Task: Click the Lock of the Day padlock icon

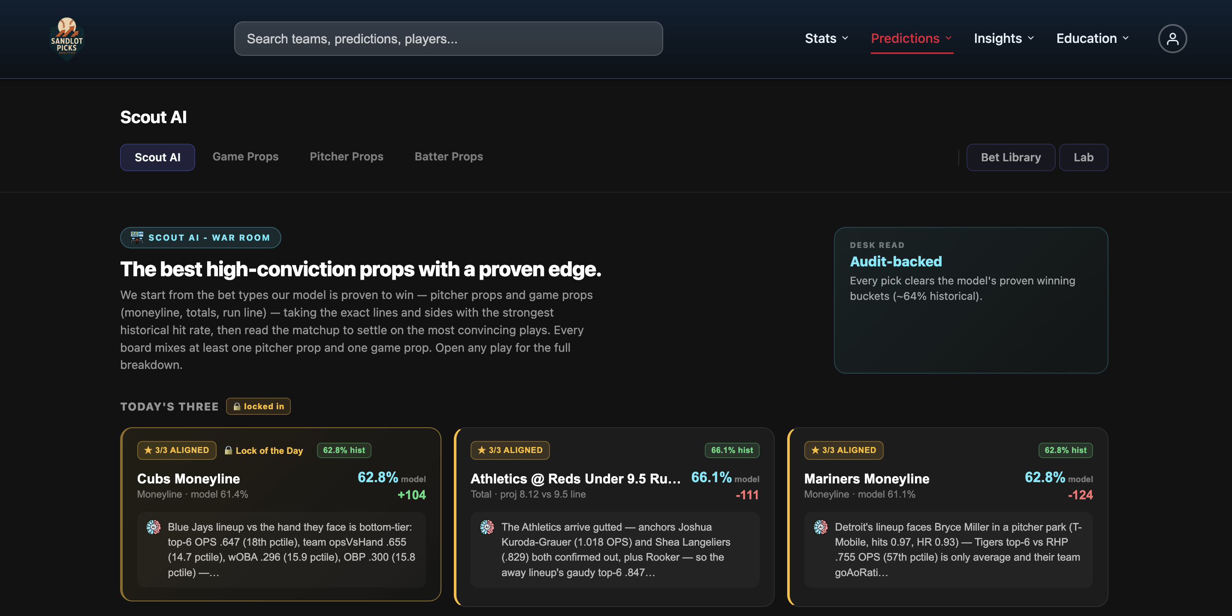Action: pos(229,450)
